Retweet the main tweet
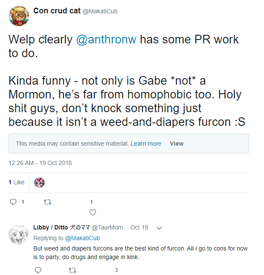Image resolution: width=264 pixels, height=275 pixels. tap(48, 202)
